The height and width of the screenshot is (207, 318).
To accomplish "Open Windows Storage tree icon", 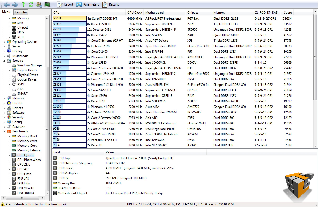I will [14, 65].
